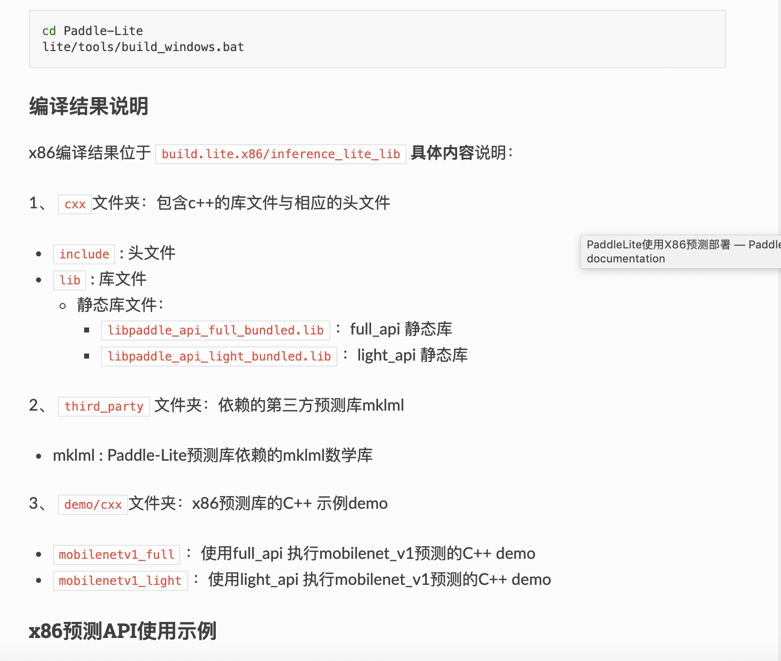
Task: Click the 'include' inline code item
Action: [84, 254]
